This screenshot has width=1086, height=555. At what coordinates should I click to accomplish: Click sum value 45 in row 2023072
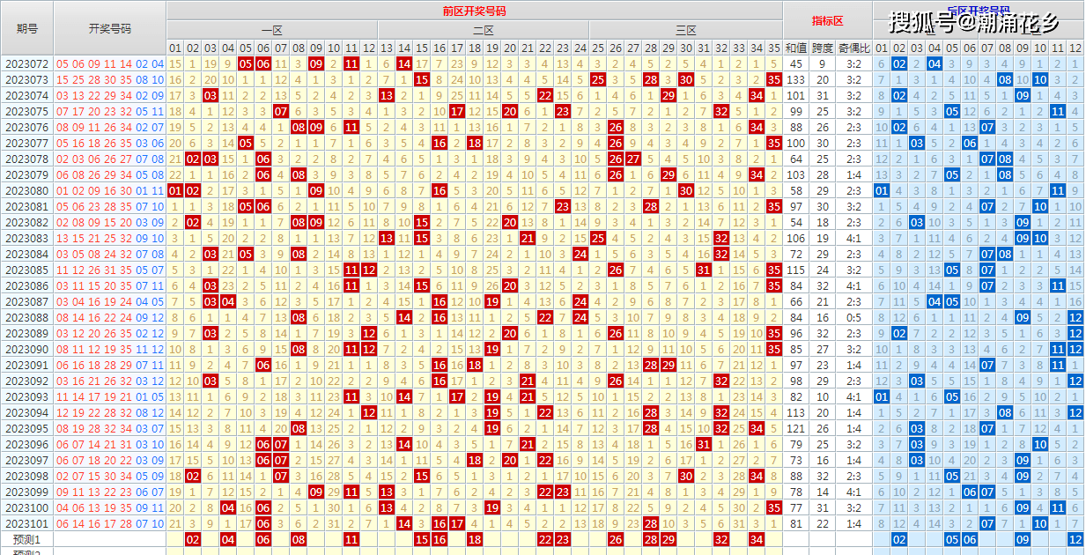point(796,63)
